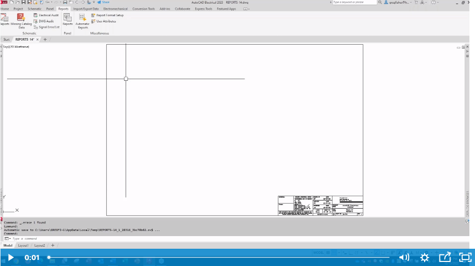The width and height of the screenshot is (475, 266).
Task: Launch DWG Audit
Action: (x=44, y=21)
